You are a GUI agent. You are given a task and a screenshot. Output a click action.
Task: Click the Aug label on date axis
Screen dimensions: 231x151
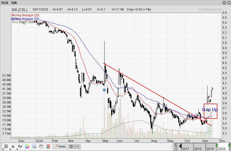(154, 141)
